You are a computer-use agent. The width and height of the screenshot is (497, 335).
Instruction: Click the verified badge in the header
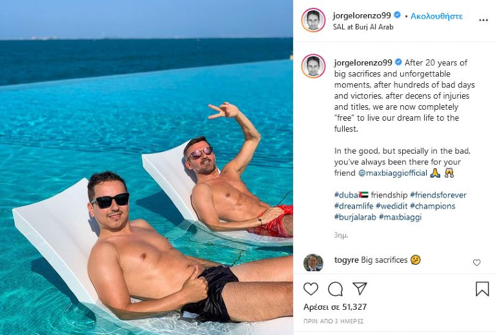(397, 15)
